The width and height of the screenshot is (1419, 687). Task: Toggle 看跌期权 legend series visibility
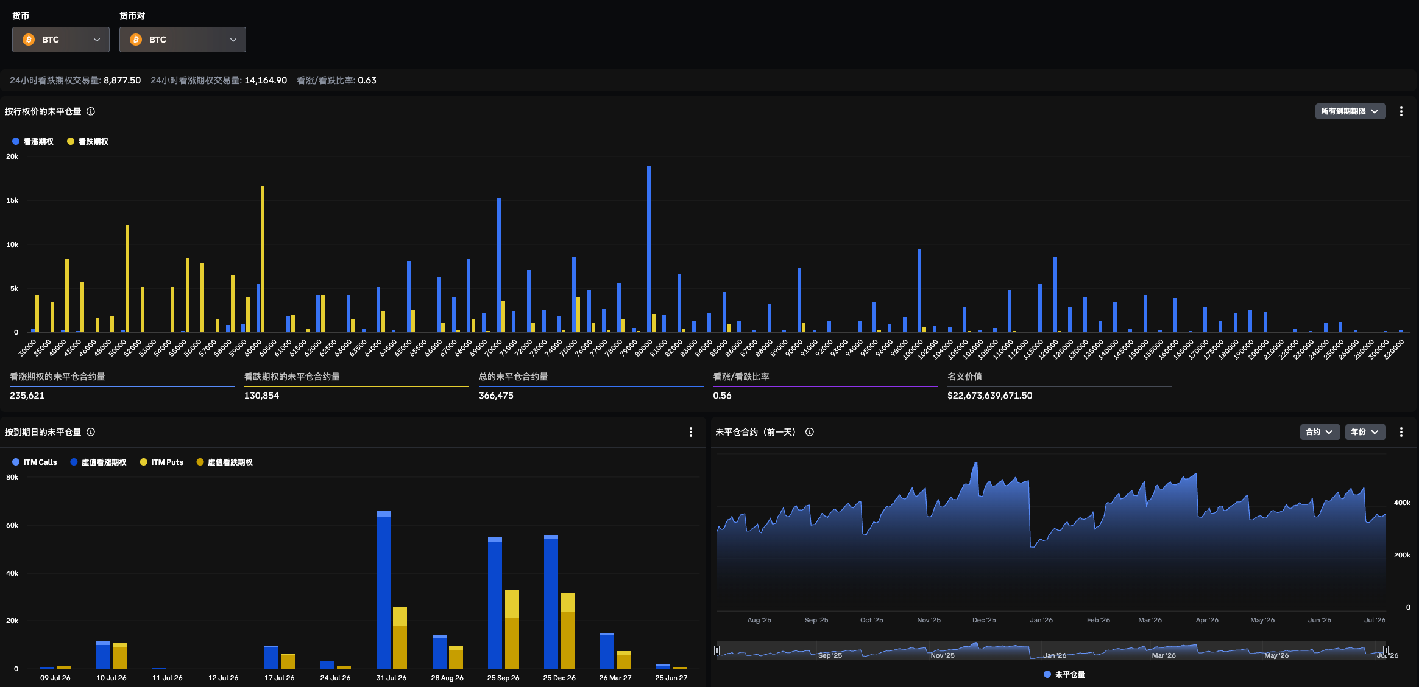pyautogui.click(x=88, y=141)
